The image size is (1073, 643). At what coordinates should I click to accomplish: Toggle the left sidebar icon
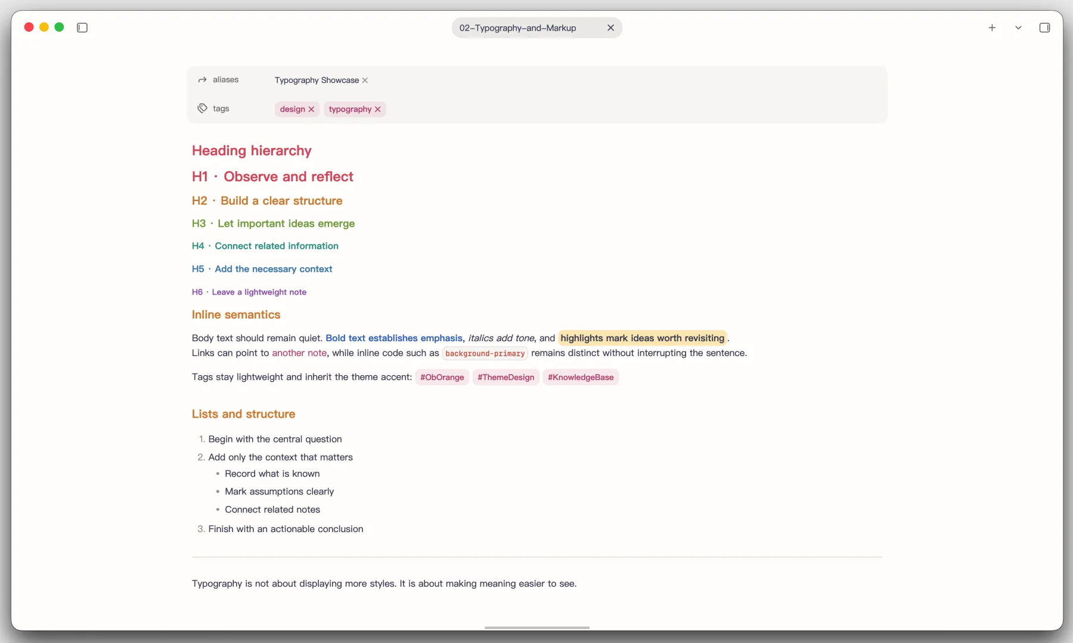tap(82, 27)
